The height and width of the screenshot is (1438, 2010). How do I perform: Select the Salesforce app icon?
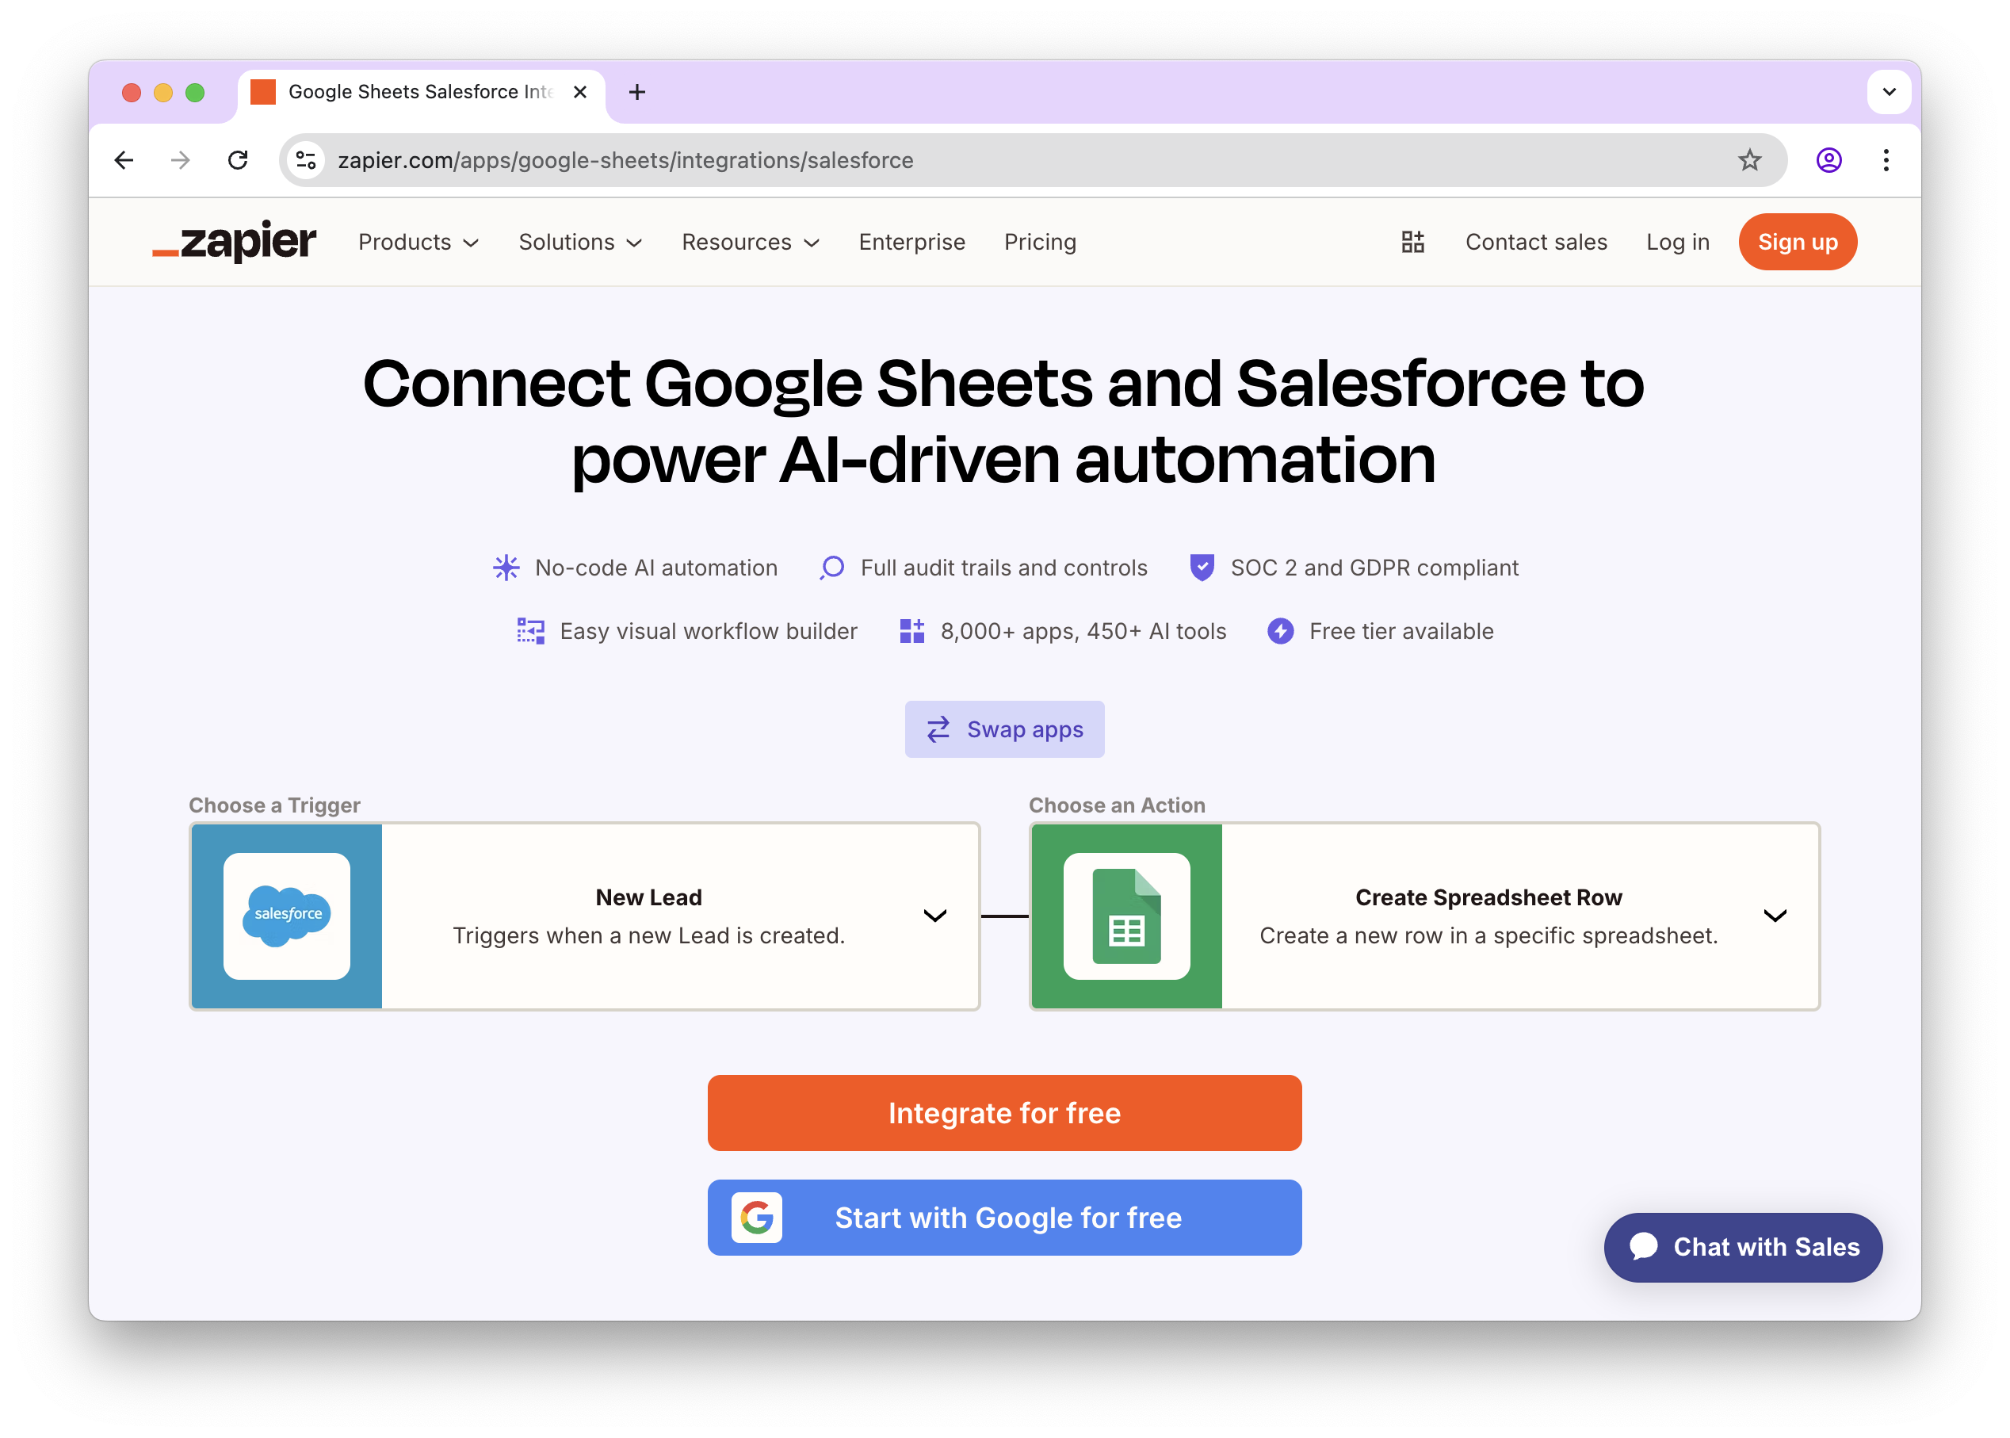[x=287, y=916]
